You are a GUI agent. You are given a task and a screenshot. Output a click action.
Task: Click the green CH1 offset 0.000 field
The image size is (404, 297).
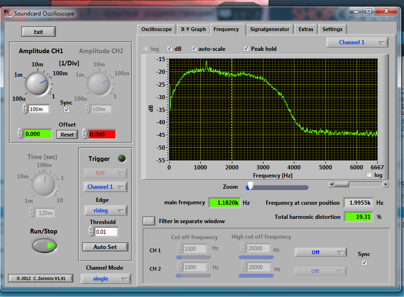point(38,134)
